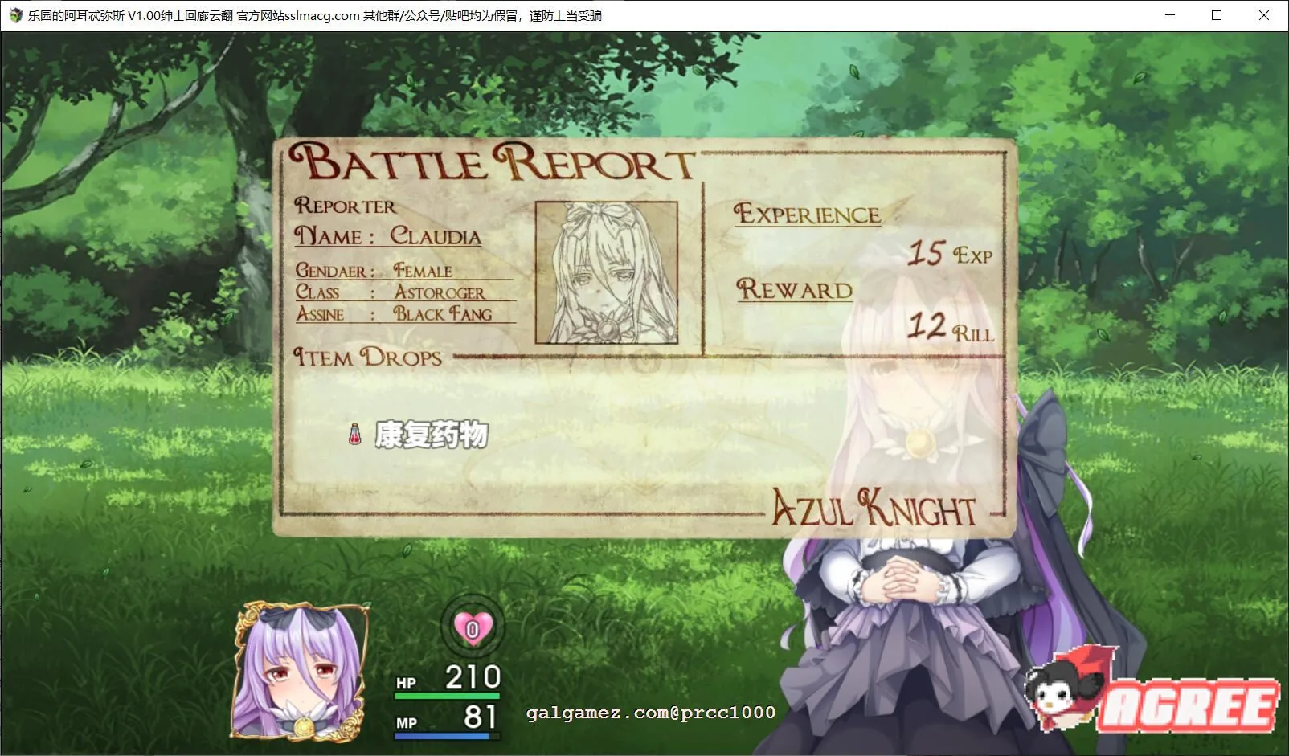Click the potion icon beside 康复药物
Screen dimensions: 1289x756
354,434
